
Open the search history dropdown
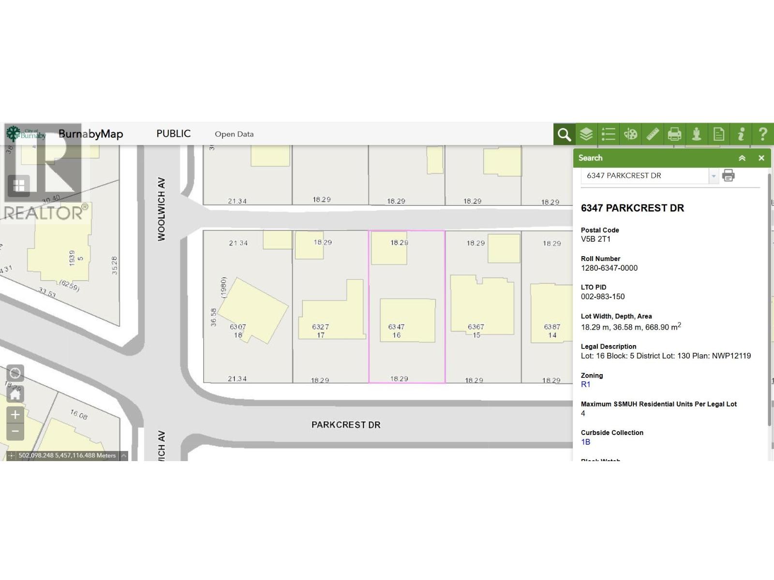coord(714,175)
